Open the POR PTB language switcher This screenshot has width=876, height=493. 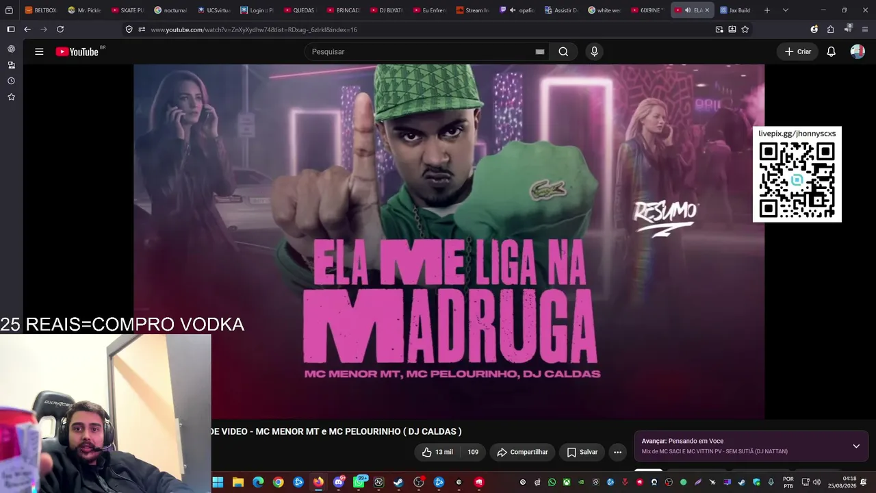788,482
